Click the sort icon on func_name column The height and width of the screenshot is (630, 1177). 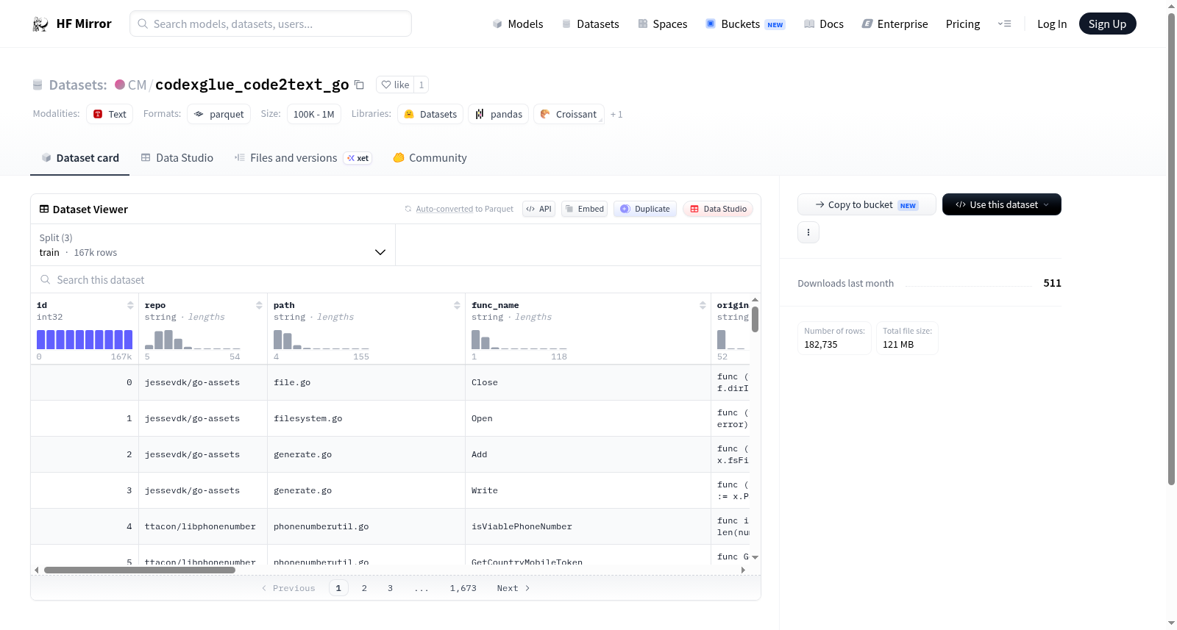703,305
